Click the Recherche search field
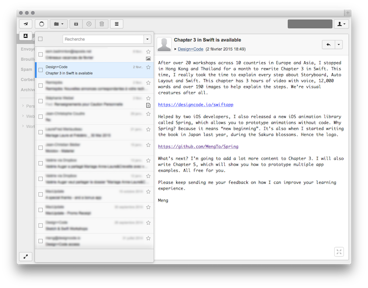Image resolution: width=368 pixels, height=288 pixels. pos(103,39)
